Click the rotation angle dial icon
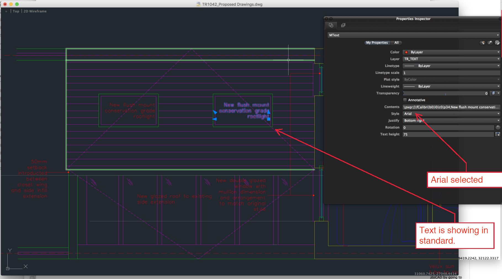Screen dimensions: 502x279 click(498, 127)
